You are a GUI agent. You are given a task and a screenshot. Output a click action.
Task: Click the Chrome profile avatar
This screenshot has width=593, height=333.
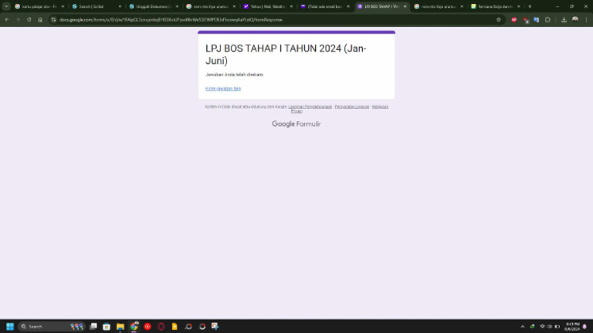pos(575,19)
